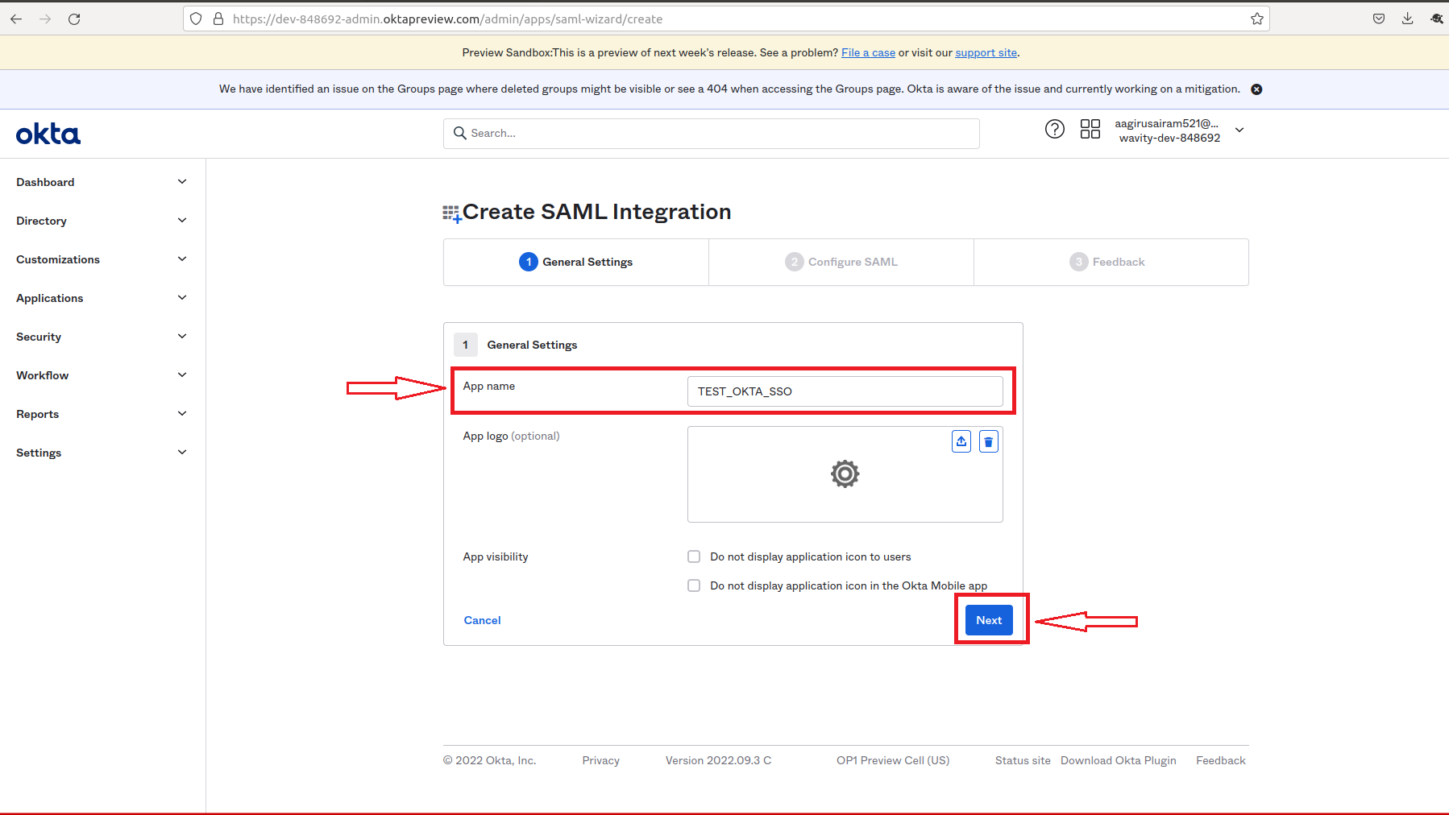The width and height of the screenshot is (1449, 815).
Task: Expand the Dashboard menu chevron
Action: tap(182, 182)
